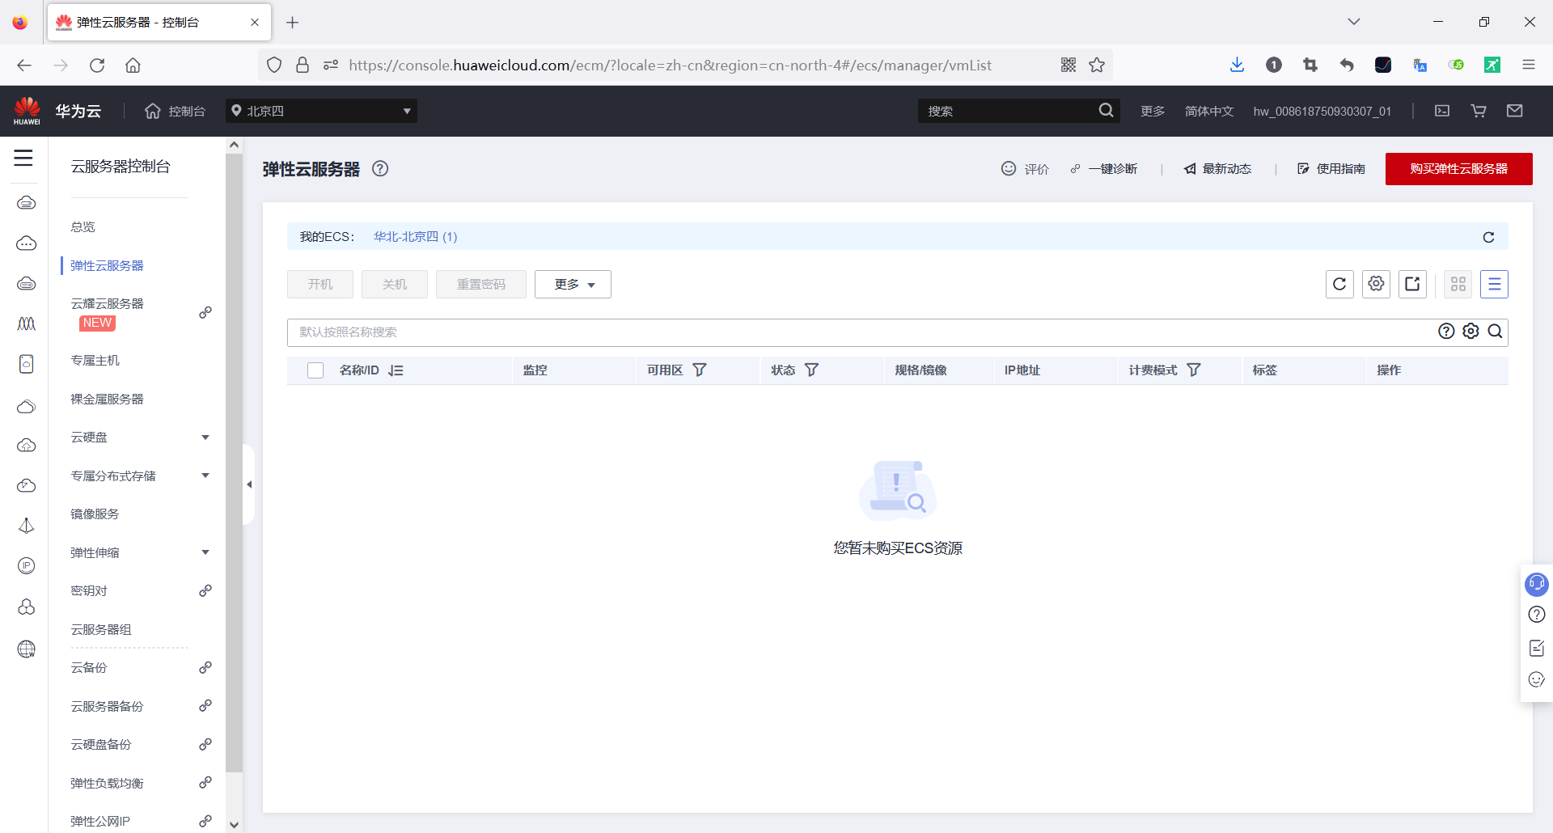
Task: Select 弹性云服务器 in sidebar menu
Action: 106,265
